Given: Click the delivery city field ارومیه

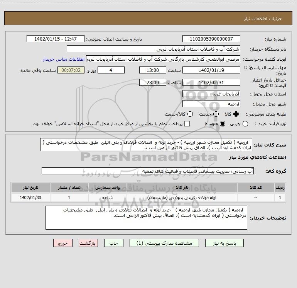Looking at the screenshot, I should [x=211, y=104].
